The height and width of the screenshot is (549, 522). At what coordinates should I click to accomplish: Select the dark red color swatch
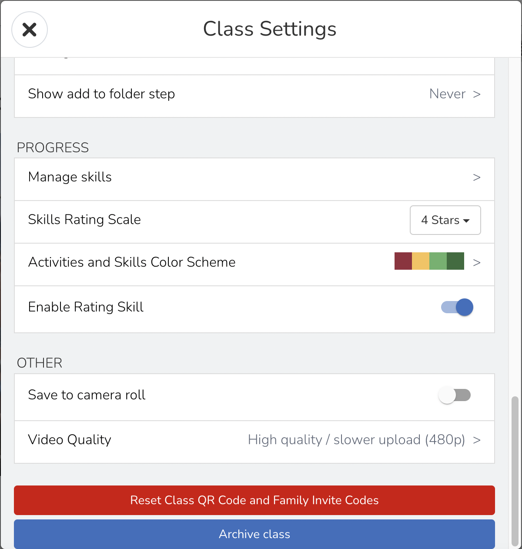tap(403, 261)
